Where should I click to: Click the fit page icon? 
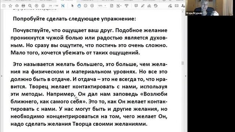112,6
